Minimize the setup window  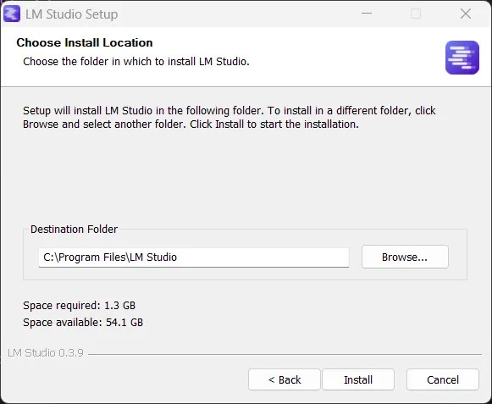click(367, 14)
